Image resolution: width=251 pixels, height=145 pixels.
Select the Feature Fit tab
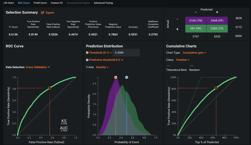57,3
